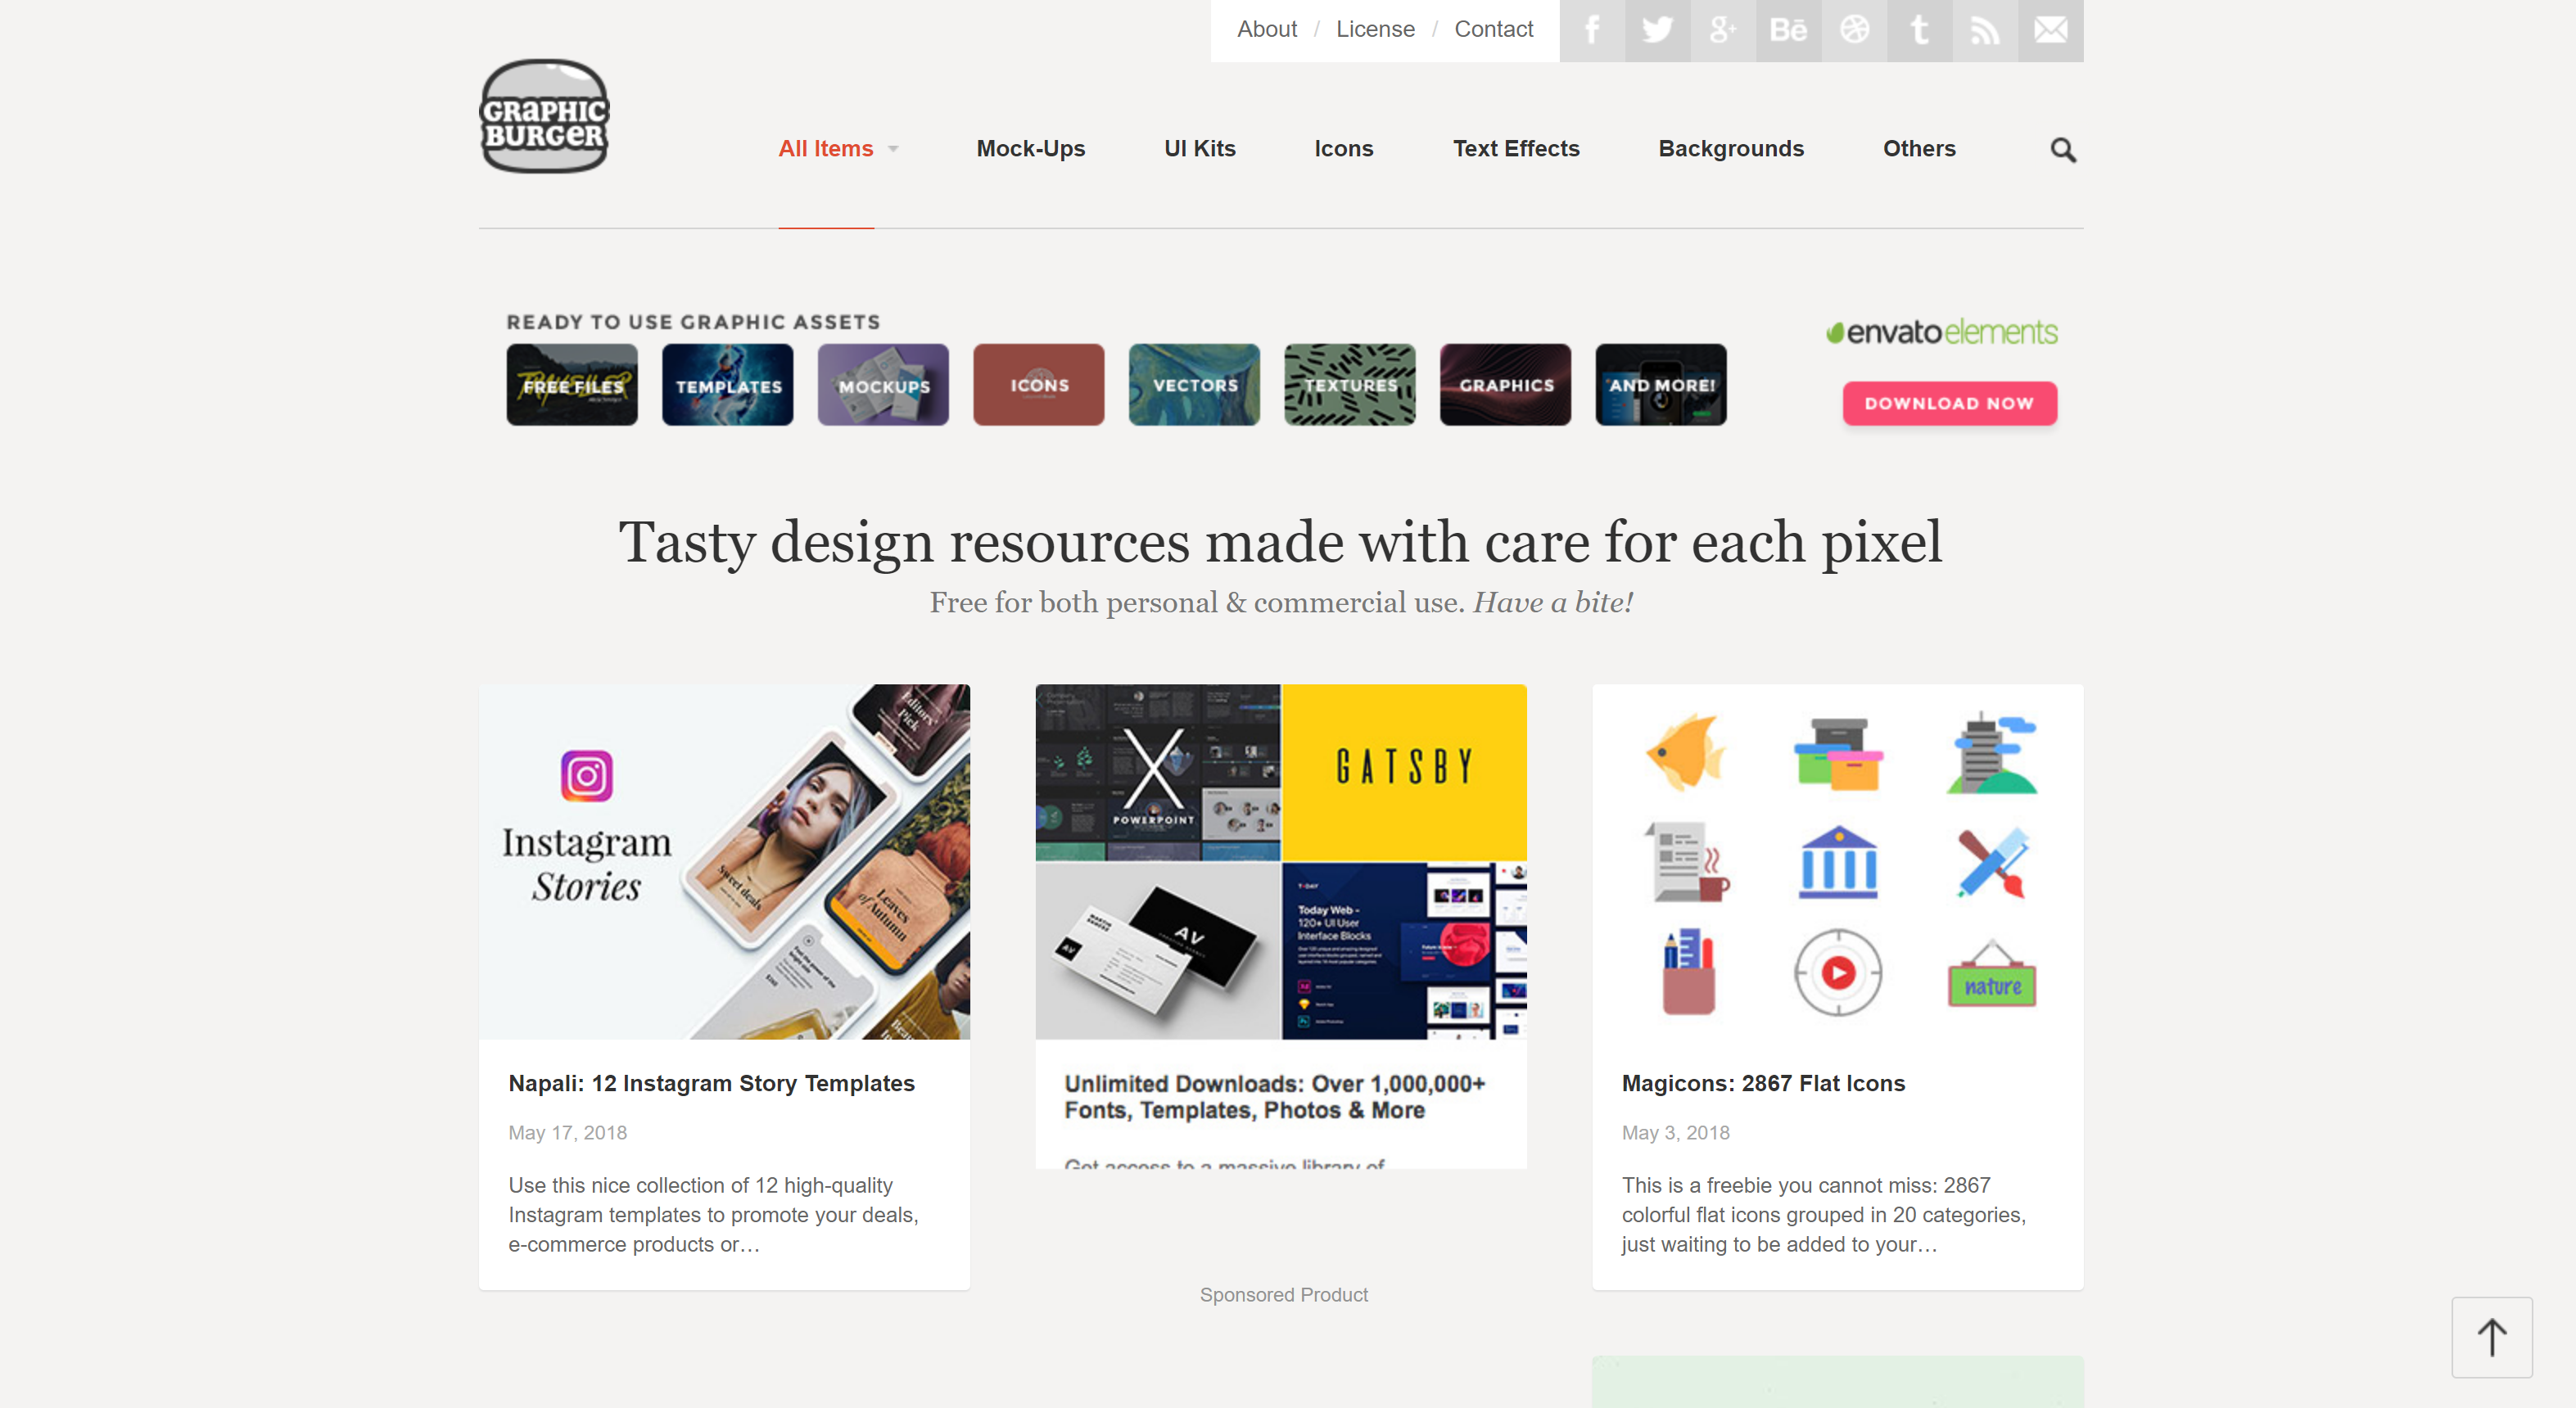
Task: Open Napali Instagram Story Templates title
Action: coord(711,1083)
